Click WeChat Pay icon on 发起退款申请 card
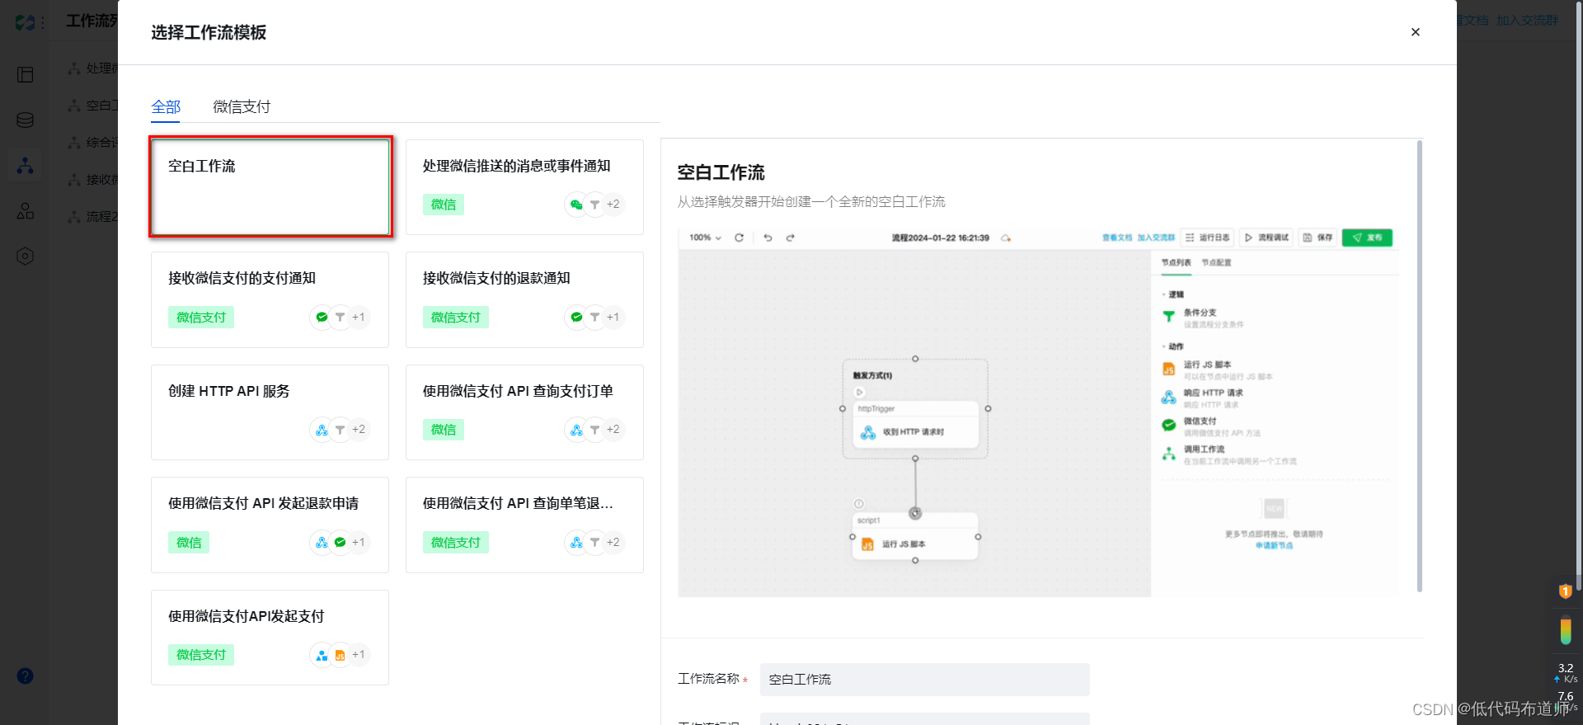The height and width of the screenshot is (725, 1583). pos(340,543)
